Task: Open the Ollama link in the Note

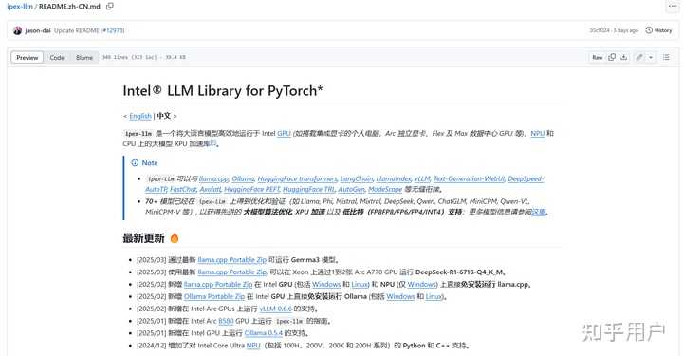Action: [243, 178]
